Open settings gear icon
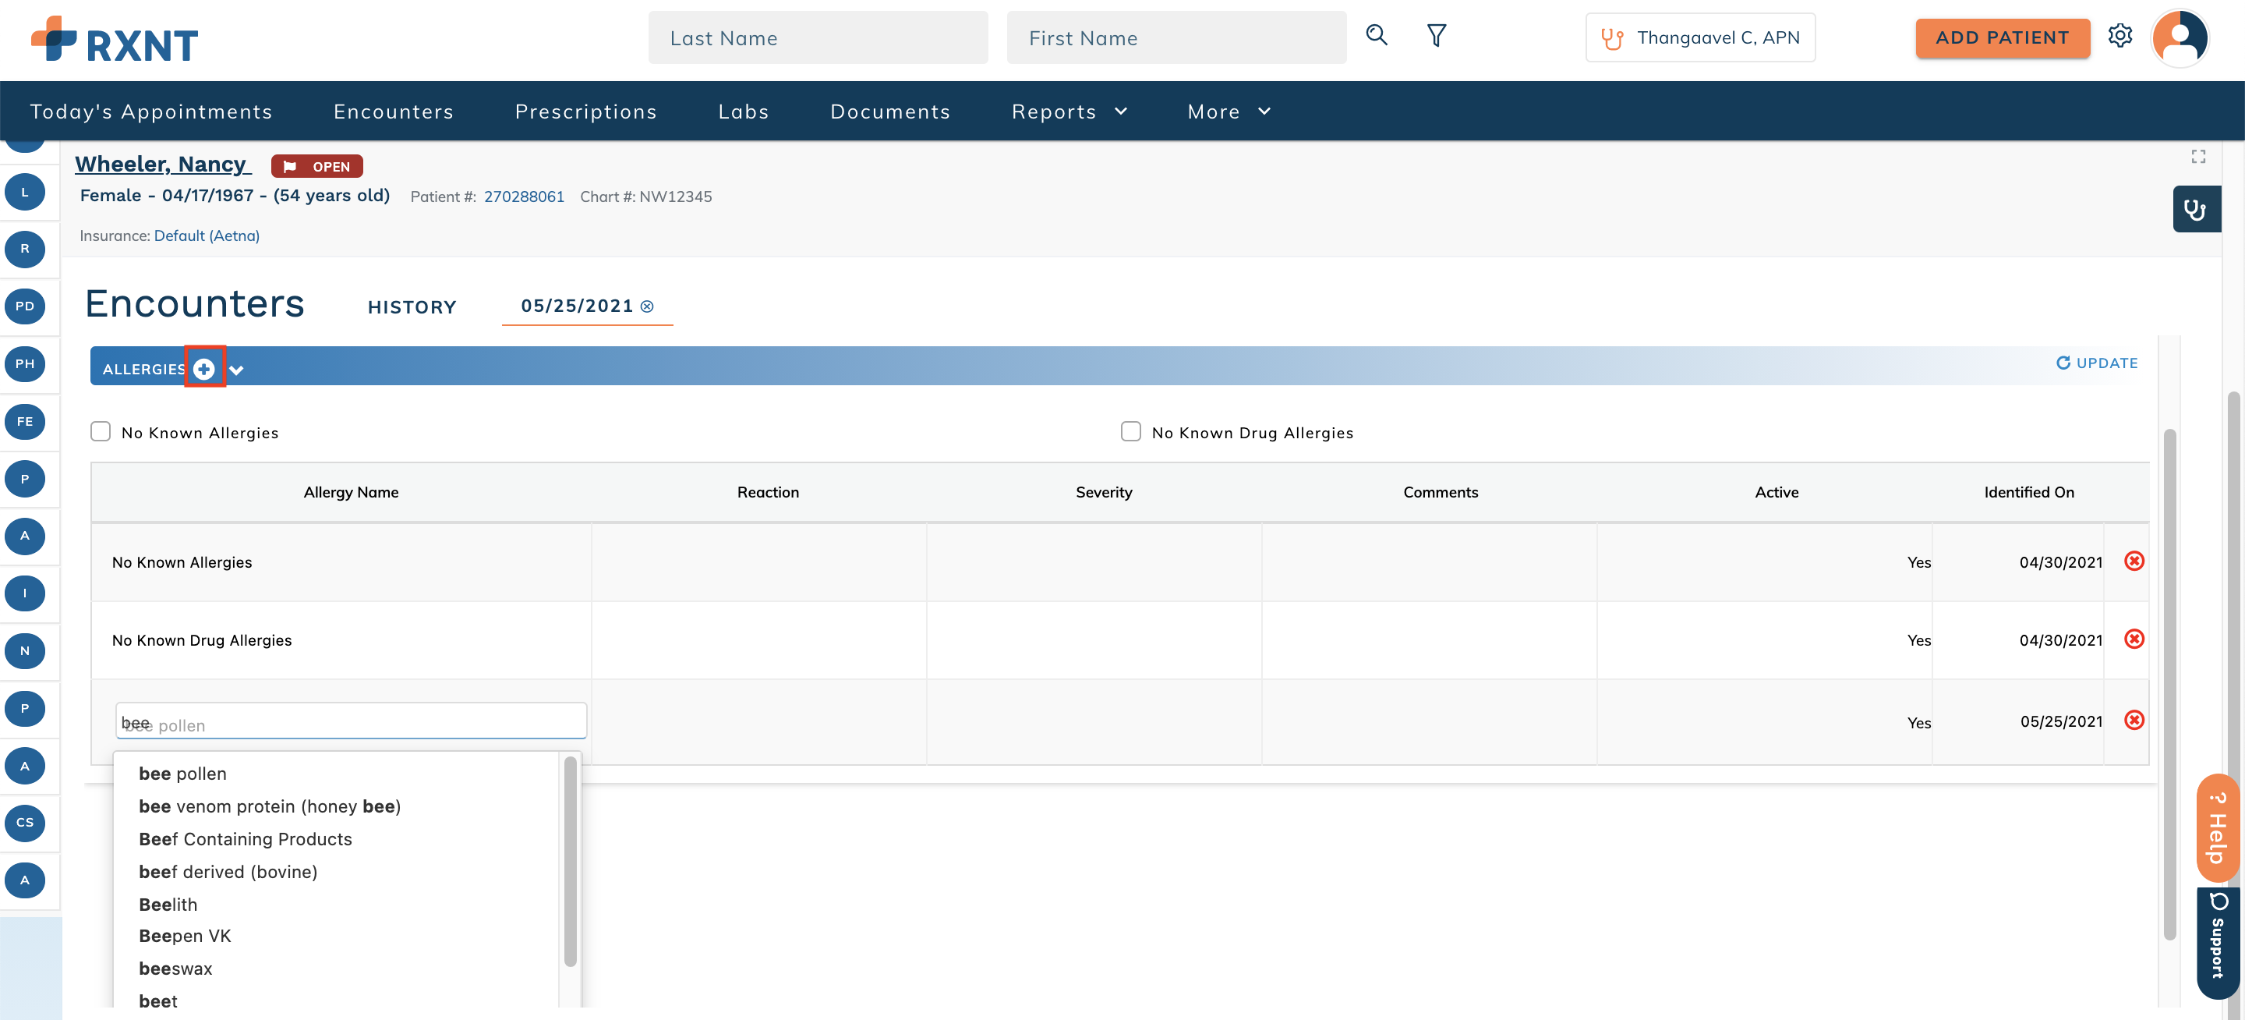The image size is (2245, 1020). [x=2120, y=37]
